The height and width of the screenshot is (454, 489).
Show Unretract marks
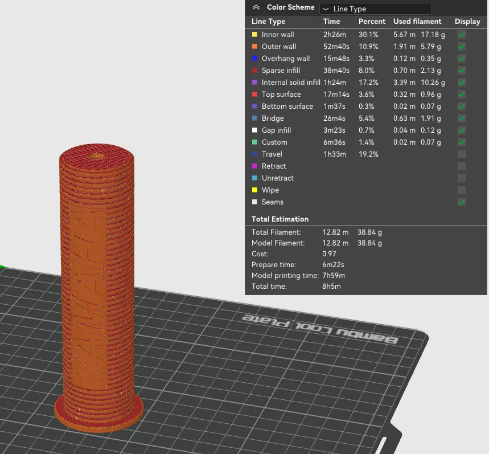click(x=462, y=178)
